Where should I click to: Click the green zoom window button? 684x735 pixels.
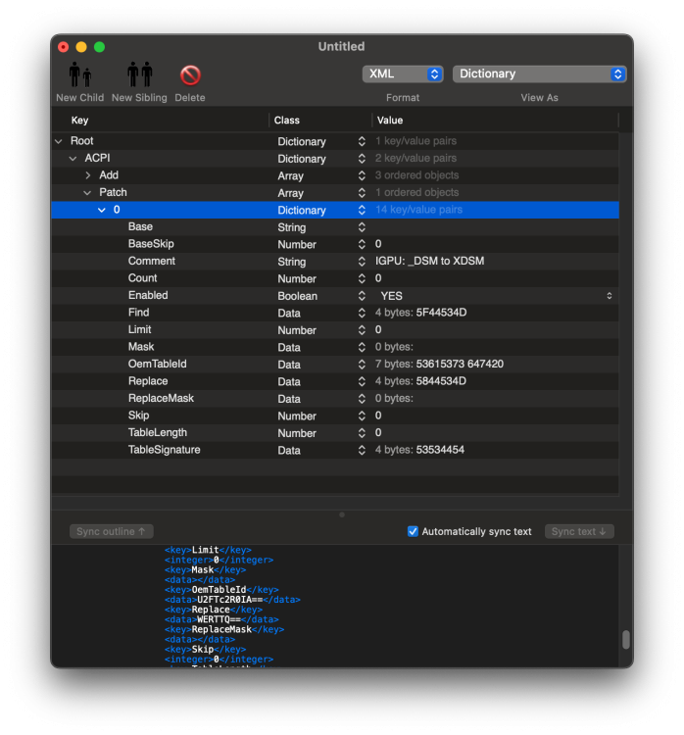(x=99, y=47)
